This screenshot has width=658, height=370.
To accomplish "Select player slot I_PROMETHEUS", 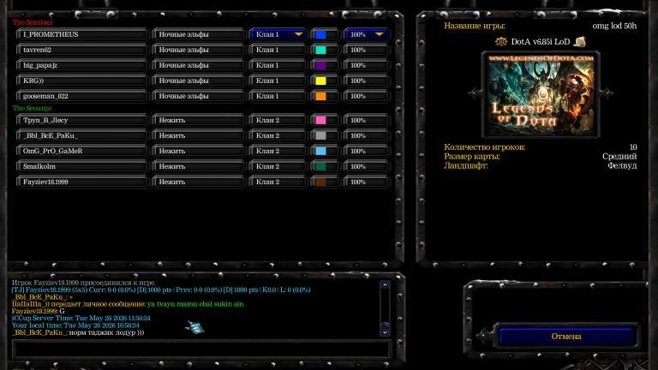I will coord(82,34).
